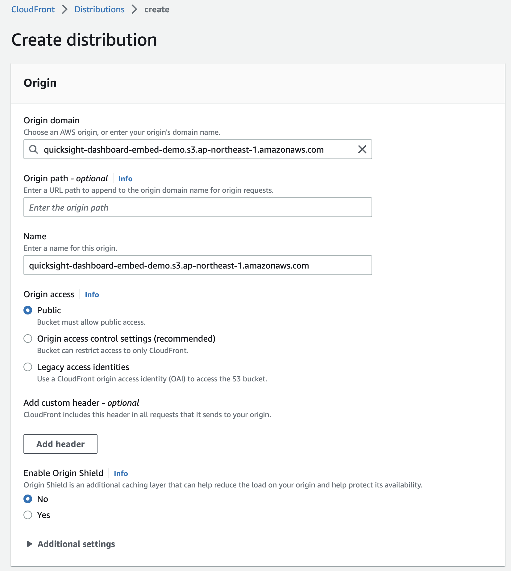Select Legacy access identities radio
511x571 pixels.
28,367
